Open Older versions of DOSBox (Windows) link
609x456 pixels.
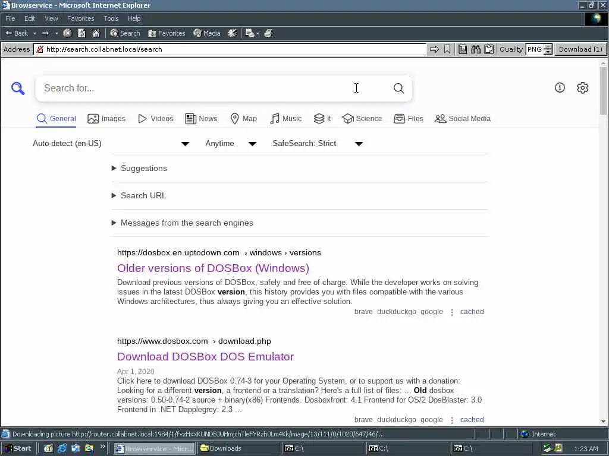tap(214, 268)
